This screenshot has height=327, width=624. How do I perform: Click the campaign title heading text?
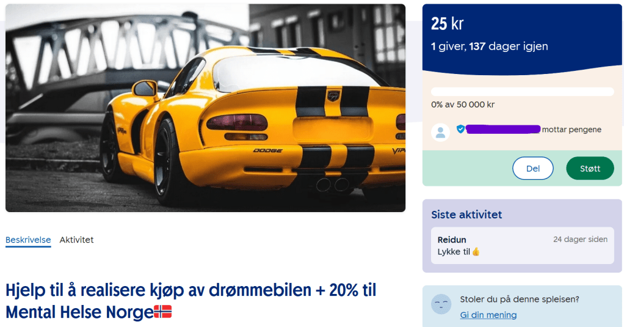coord(190,301)
